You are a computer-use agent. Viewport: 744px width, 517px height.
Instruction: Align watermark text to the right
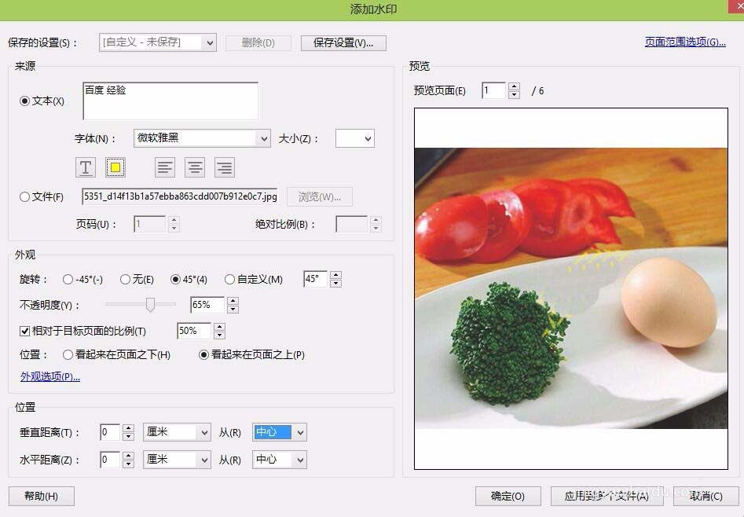pos(224,167)
